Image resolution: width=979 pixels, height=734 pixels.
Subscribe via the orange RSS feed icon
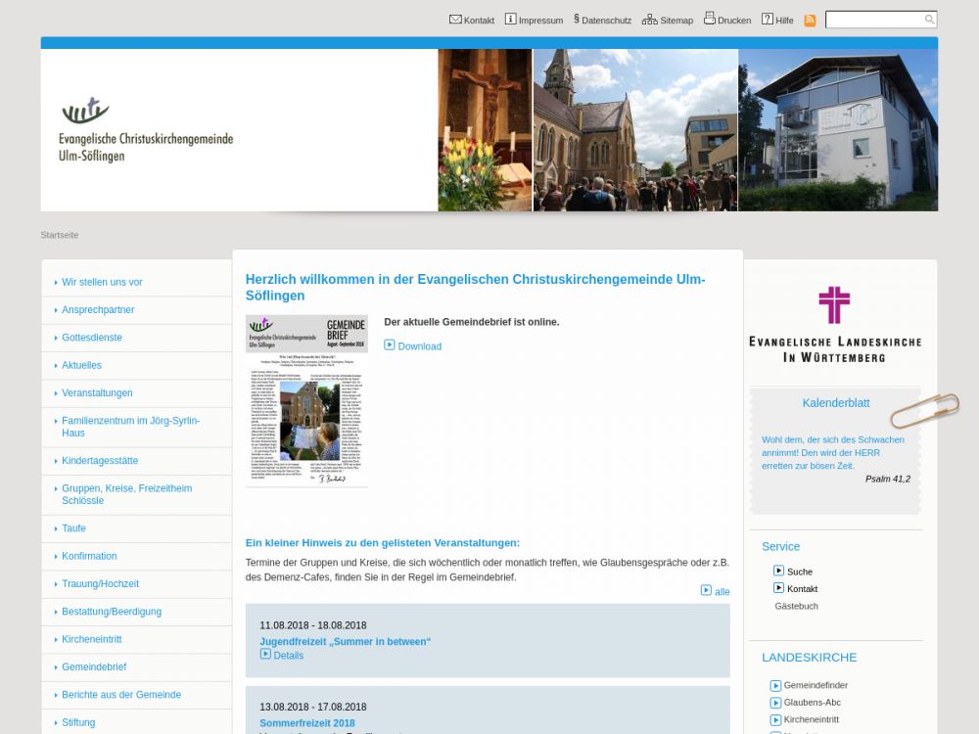coord(810,21)
